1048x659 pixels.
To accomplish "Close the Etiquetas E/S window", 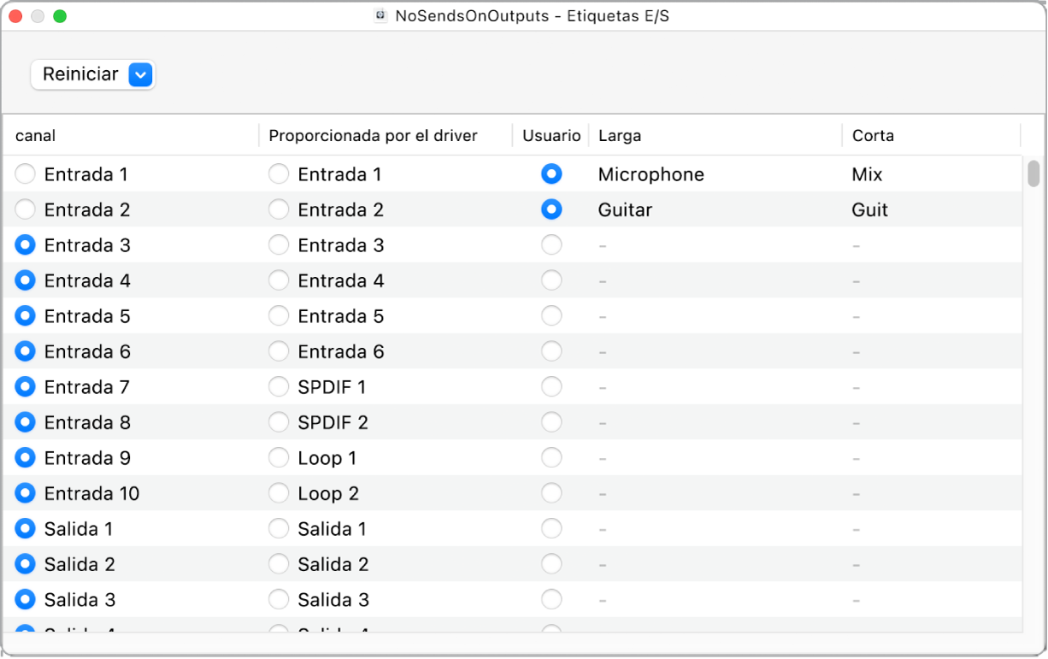I will (15, 16).
